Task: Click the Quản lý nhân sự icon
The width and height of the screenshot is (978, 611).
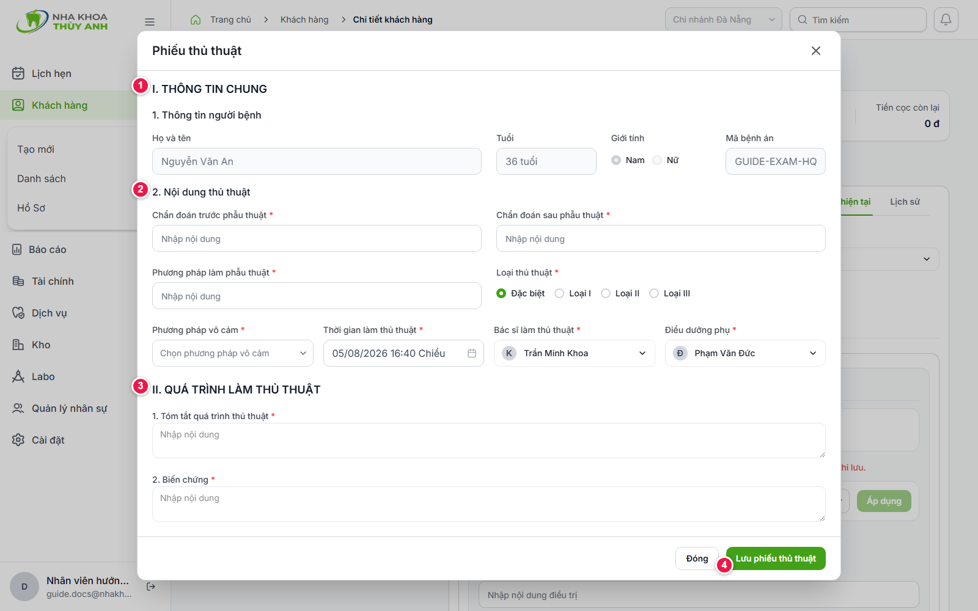Action: tap(18, 408)
